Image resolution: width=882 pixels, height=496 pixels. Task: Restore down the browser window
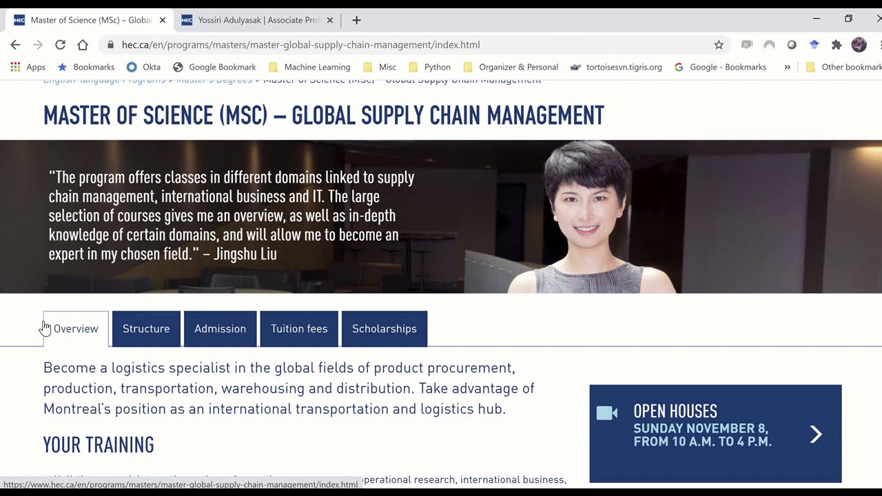pos(848,19)
